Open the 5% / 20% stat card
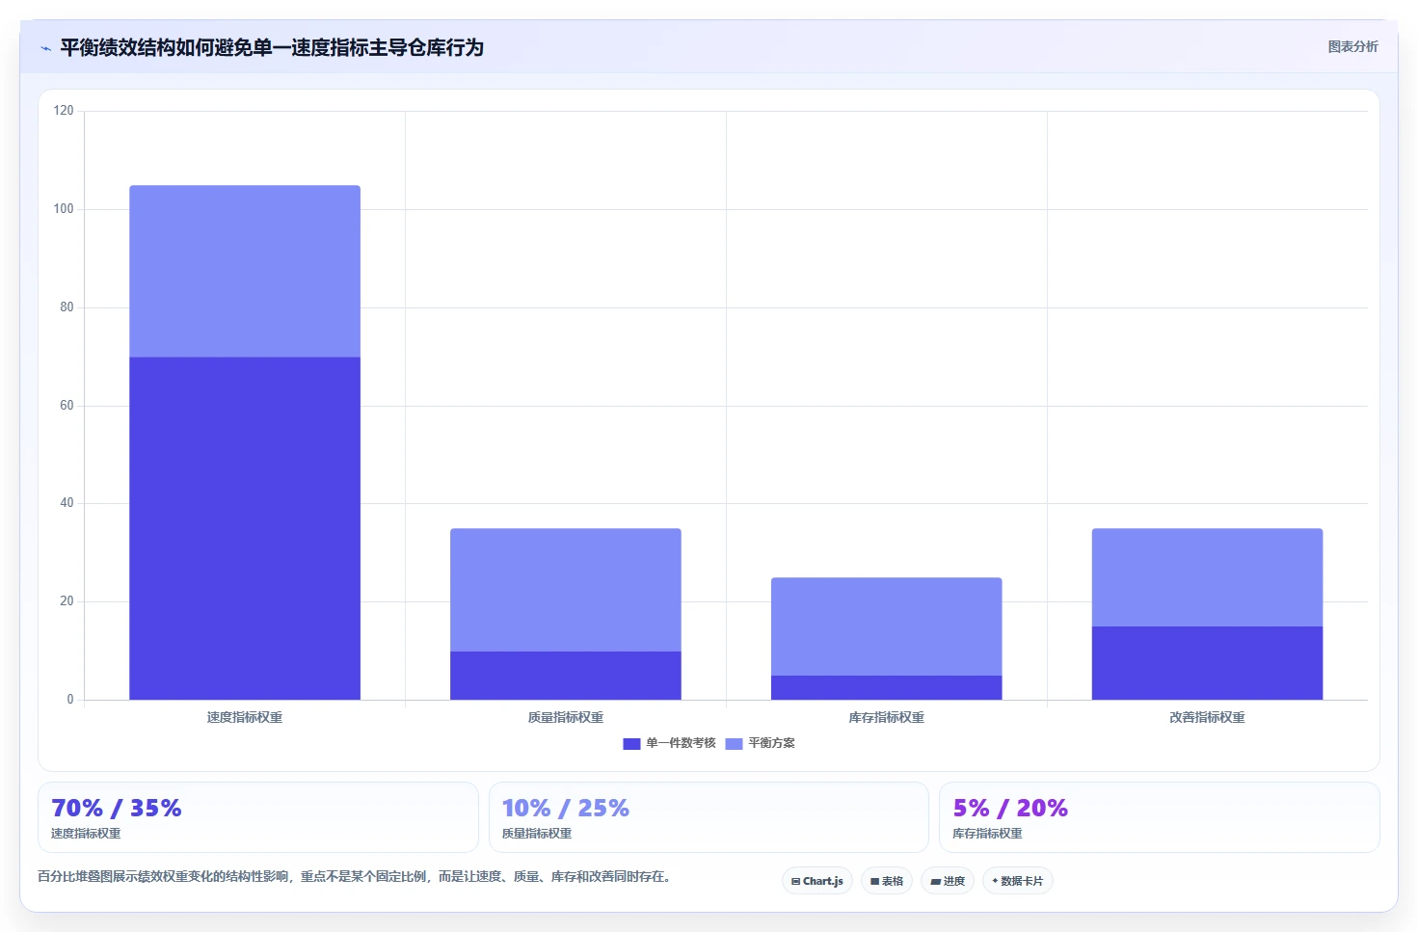The image size is (1418, 932). pyautogui.click(x=1160, y=817)
